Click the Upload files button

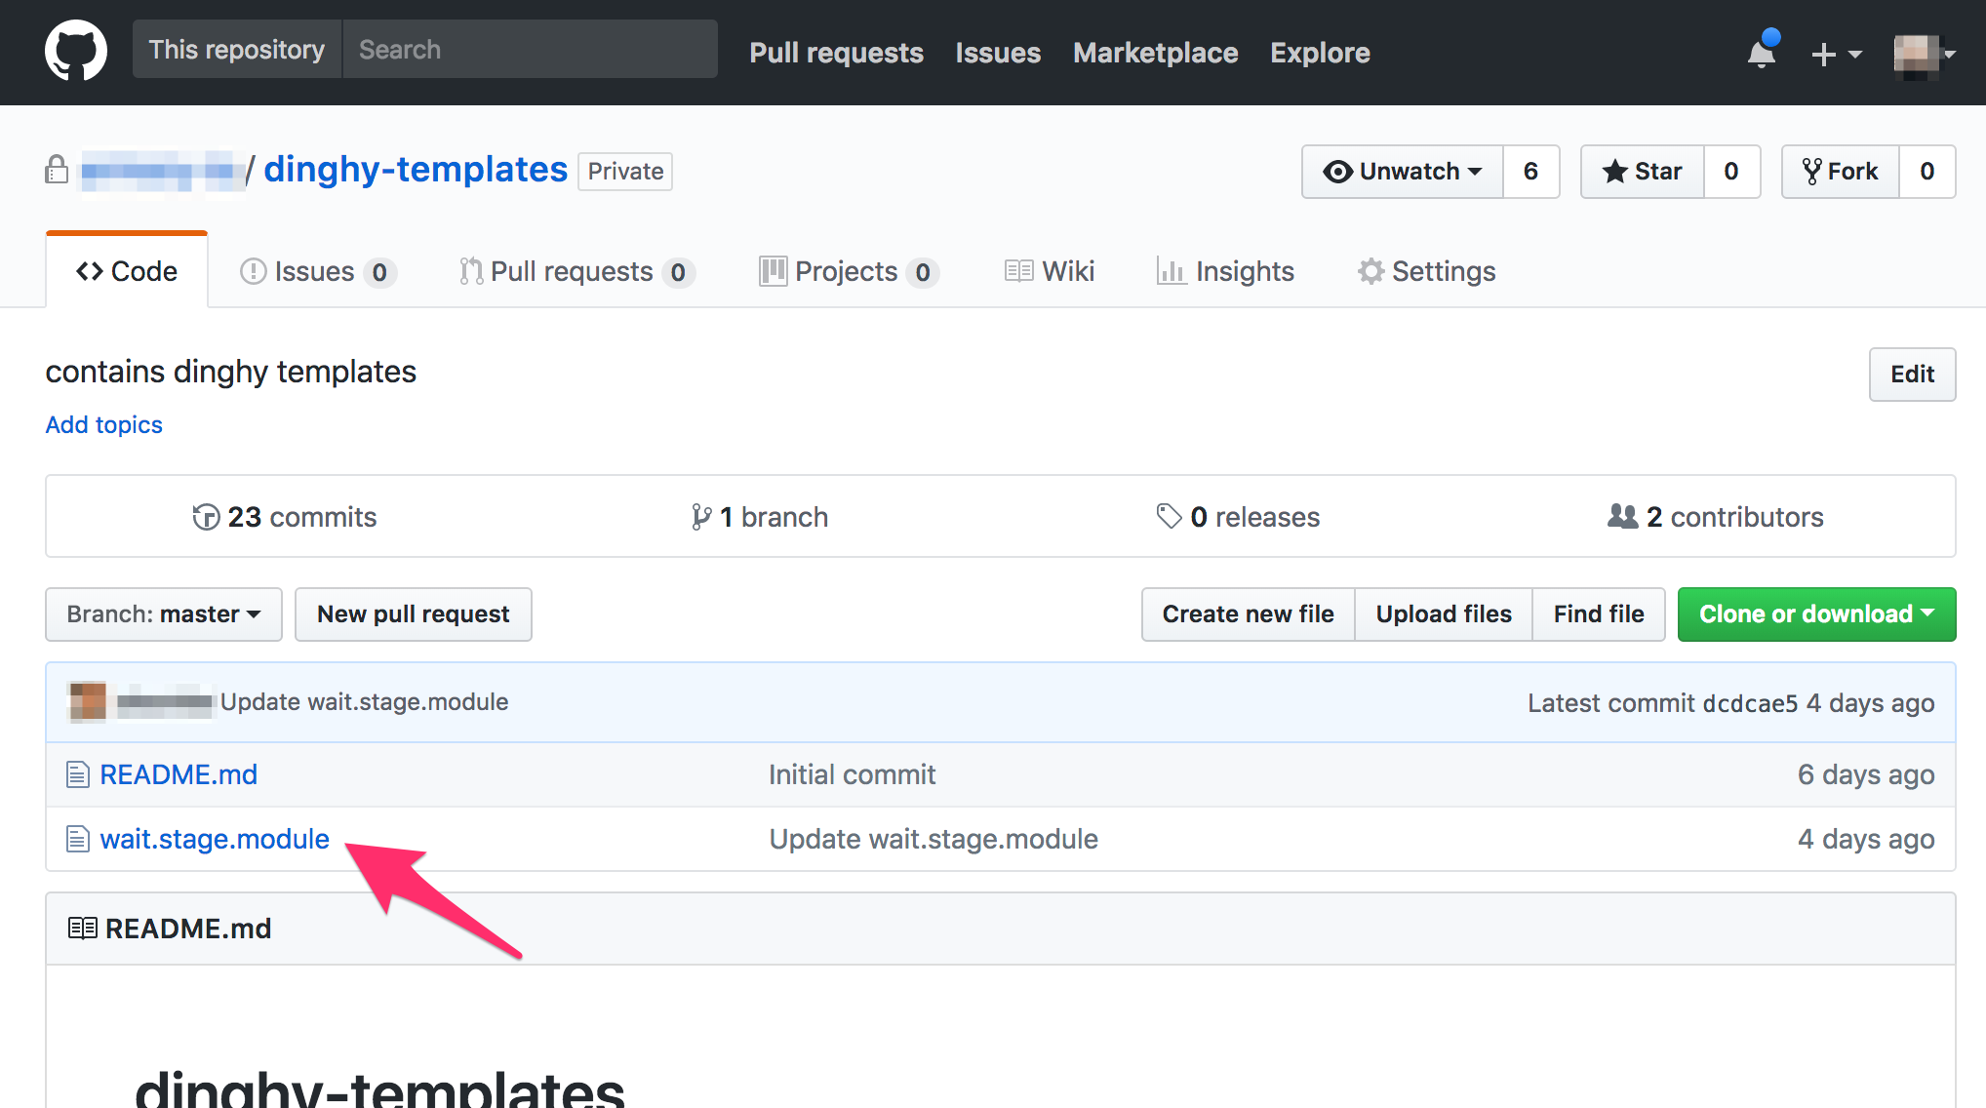point(1444,614)
